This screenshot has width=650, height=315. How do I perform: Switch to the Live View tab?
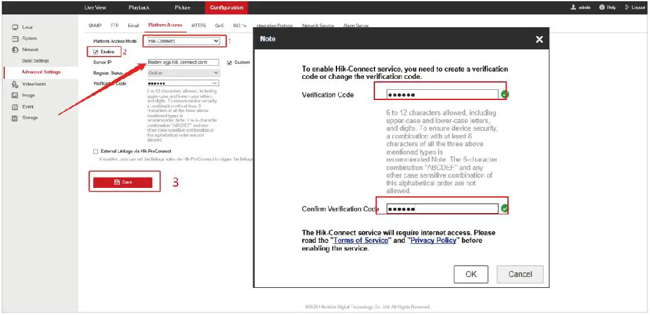tap(95, 7)
